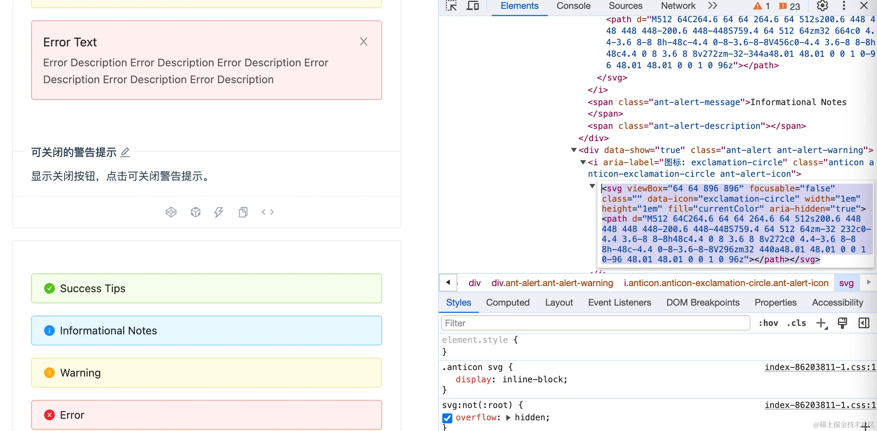Click the edit pencil beside section title
The width and height of the screenshot is (877, 431).
click(x=125, y=152)
